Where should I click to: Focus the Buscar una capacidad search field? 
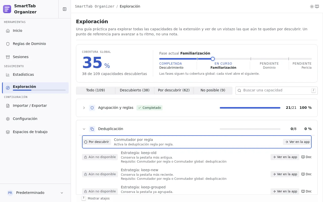click(277, 90)
